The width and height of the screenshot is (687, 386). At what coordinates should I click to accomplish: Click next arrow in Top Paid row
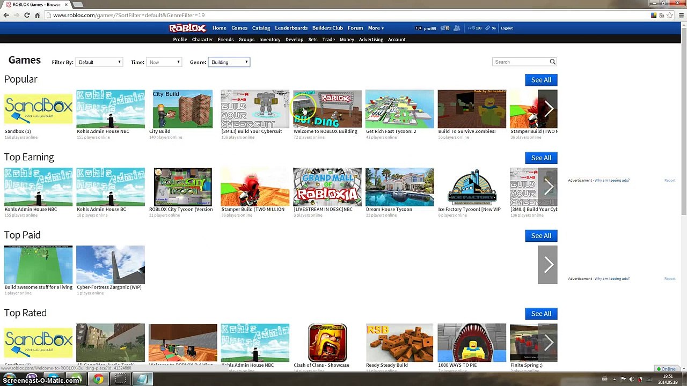[x=547, y=265]
